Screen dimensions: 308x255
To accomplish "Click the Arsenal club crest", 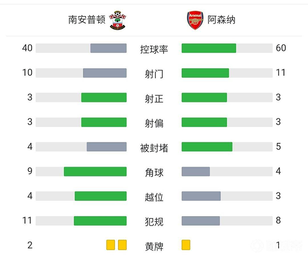I will pos(195,20).
